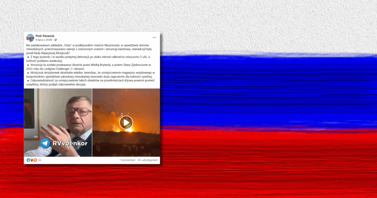
Task: Click the globe public-visibility icon
Action: click(56, 40)
